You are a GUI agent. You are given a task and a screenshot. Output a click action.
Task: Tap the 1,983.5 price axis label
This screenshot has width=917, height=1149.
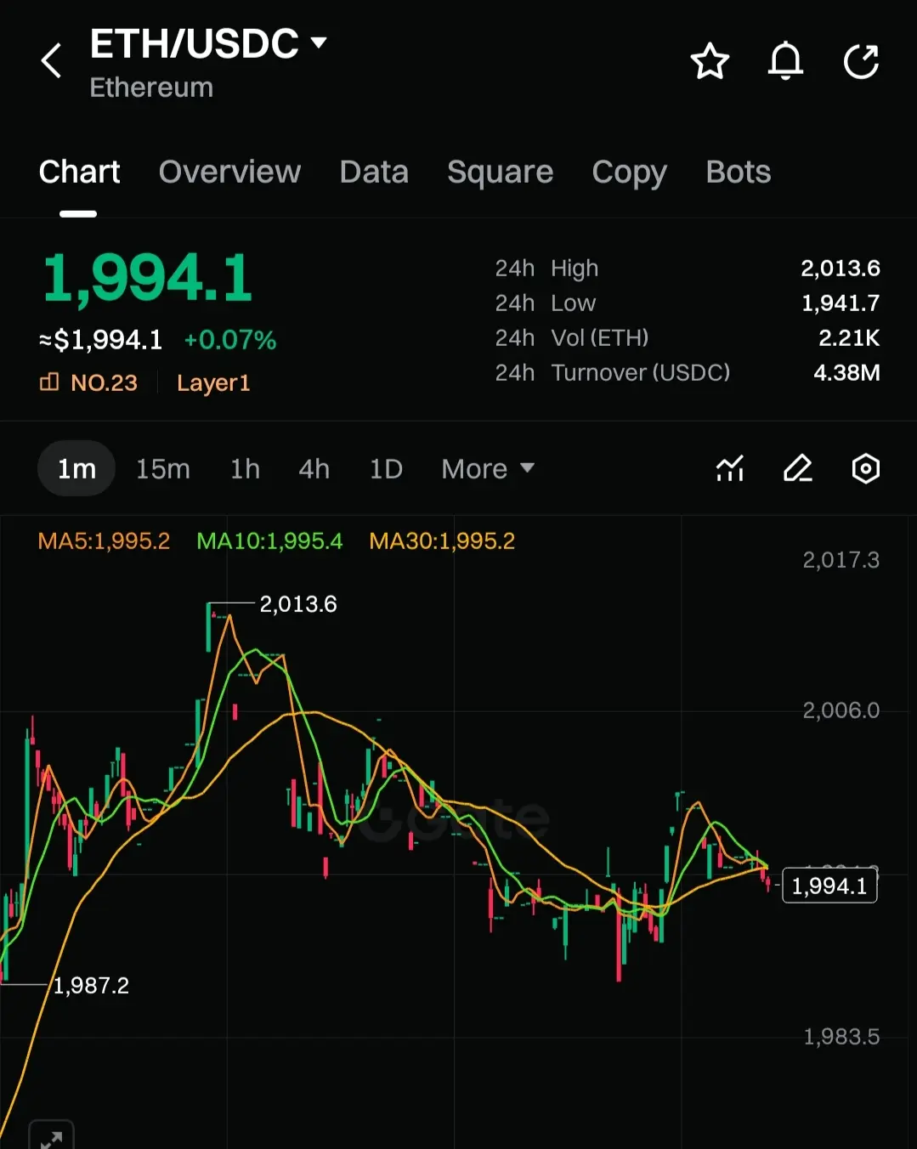(841, 1037)
